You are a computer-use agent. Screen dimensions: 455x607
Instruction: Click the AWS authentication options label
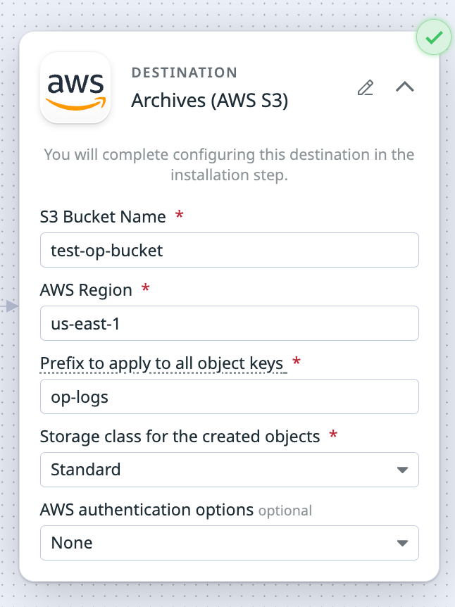coord(147,510)
